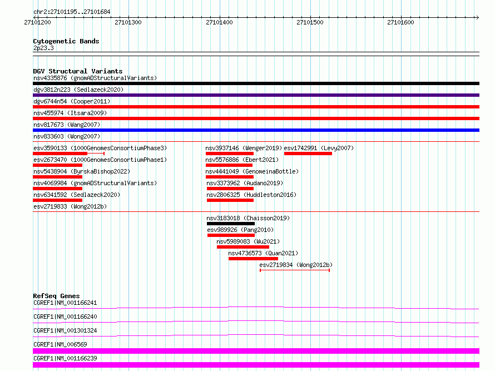The width and height of the screenshot is (495, 371).
Task: Click ruler position 27101600
Action: [400, 22]
